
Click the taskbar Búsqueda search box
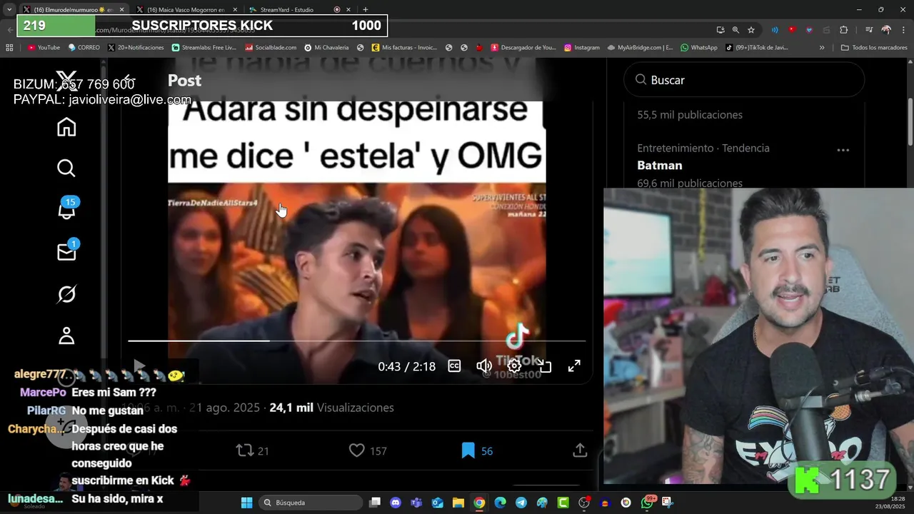(x=311, y=503)
